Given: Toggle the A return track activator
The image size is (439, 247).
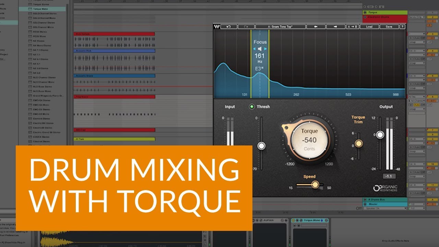Looking at the screenshot, I should point(432,200).
